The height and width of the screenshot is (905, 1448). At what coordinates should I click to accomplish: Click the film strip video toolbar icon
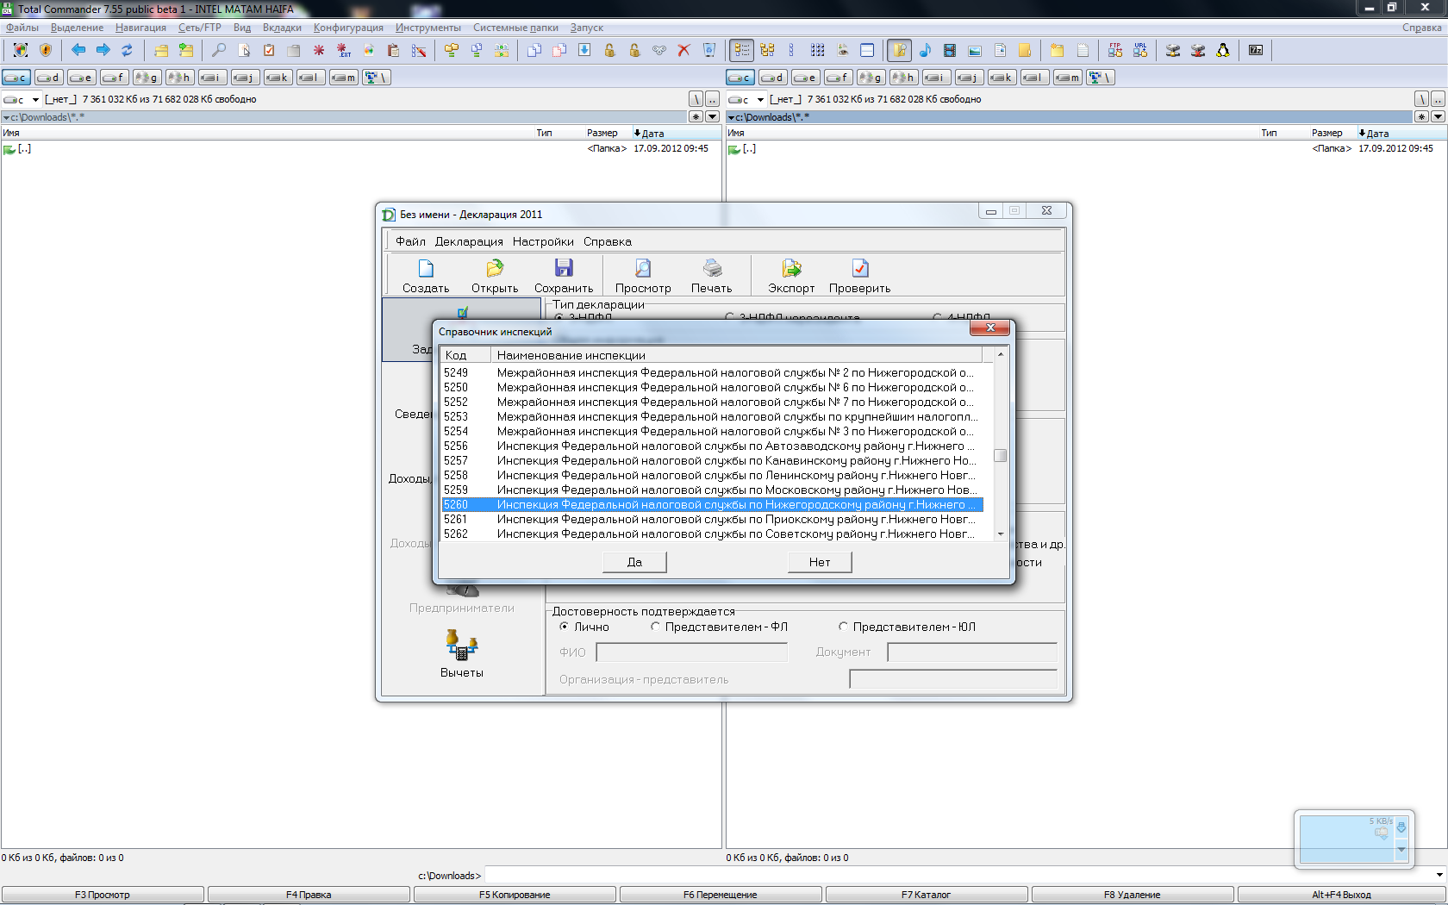(950, 50)
